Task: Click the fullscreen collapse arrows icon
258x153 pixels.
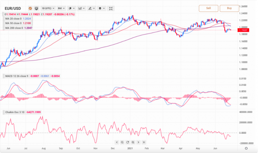Action: pyautogui.click(x=111, y=8)
